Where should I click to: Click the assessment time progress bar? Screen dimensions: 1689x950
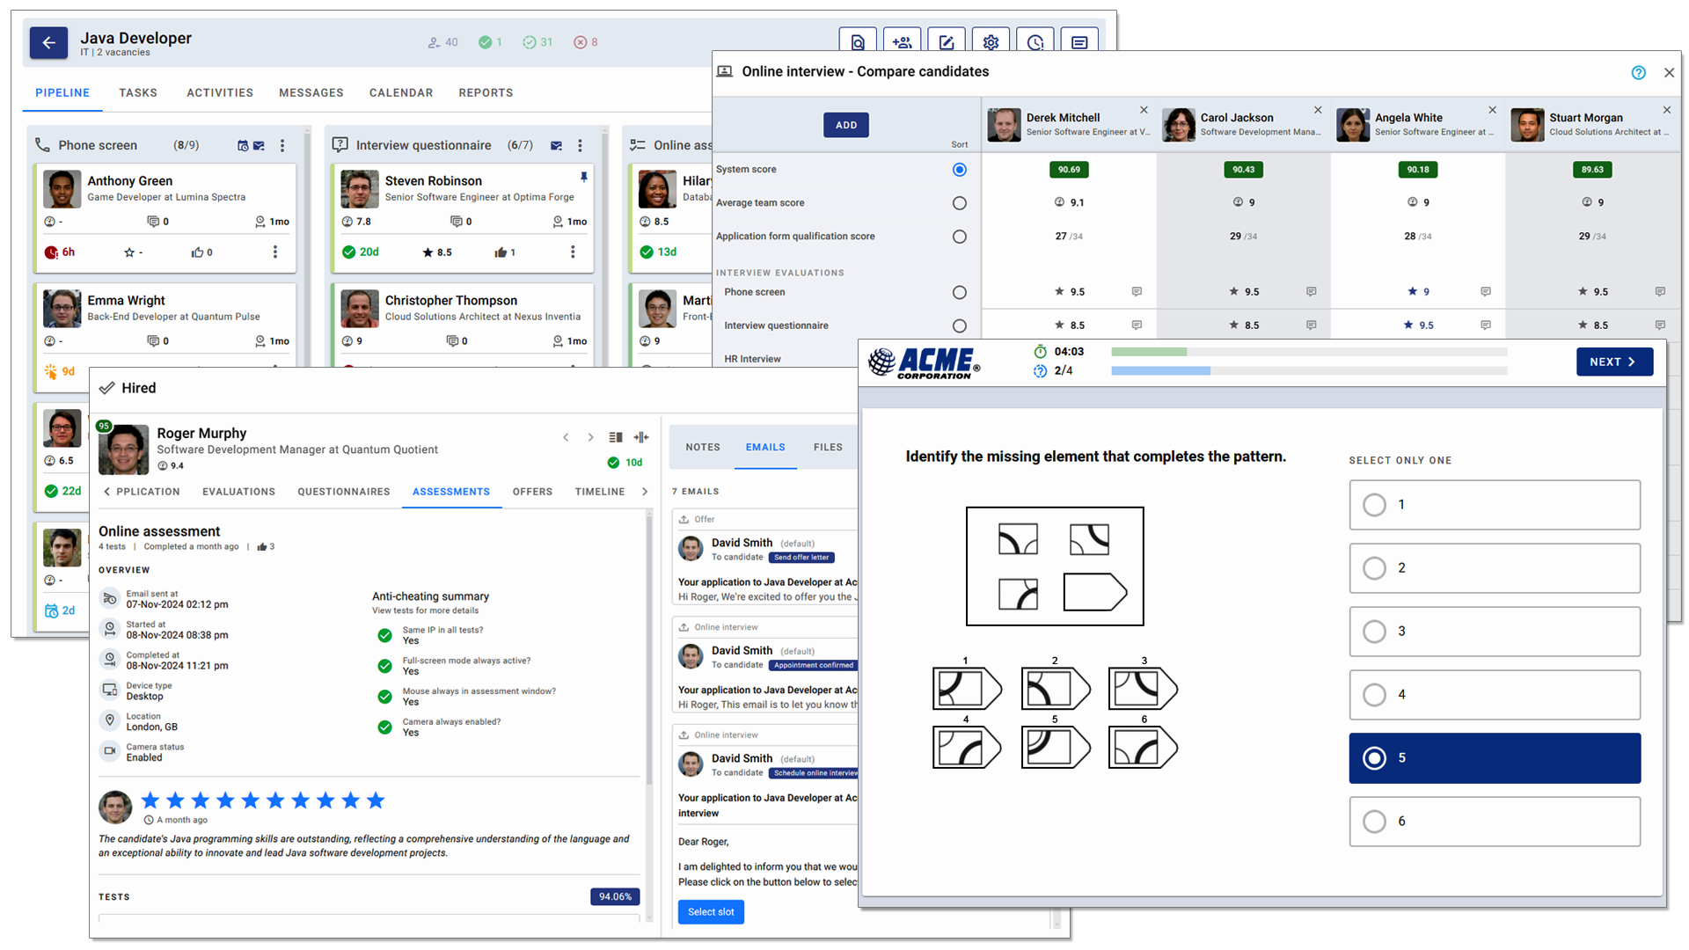(x=1308, y=352)
